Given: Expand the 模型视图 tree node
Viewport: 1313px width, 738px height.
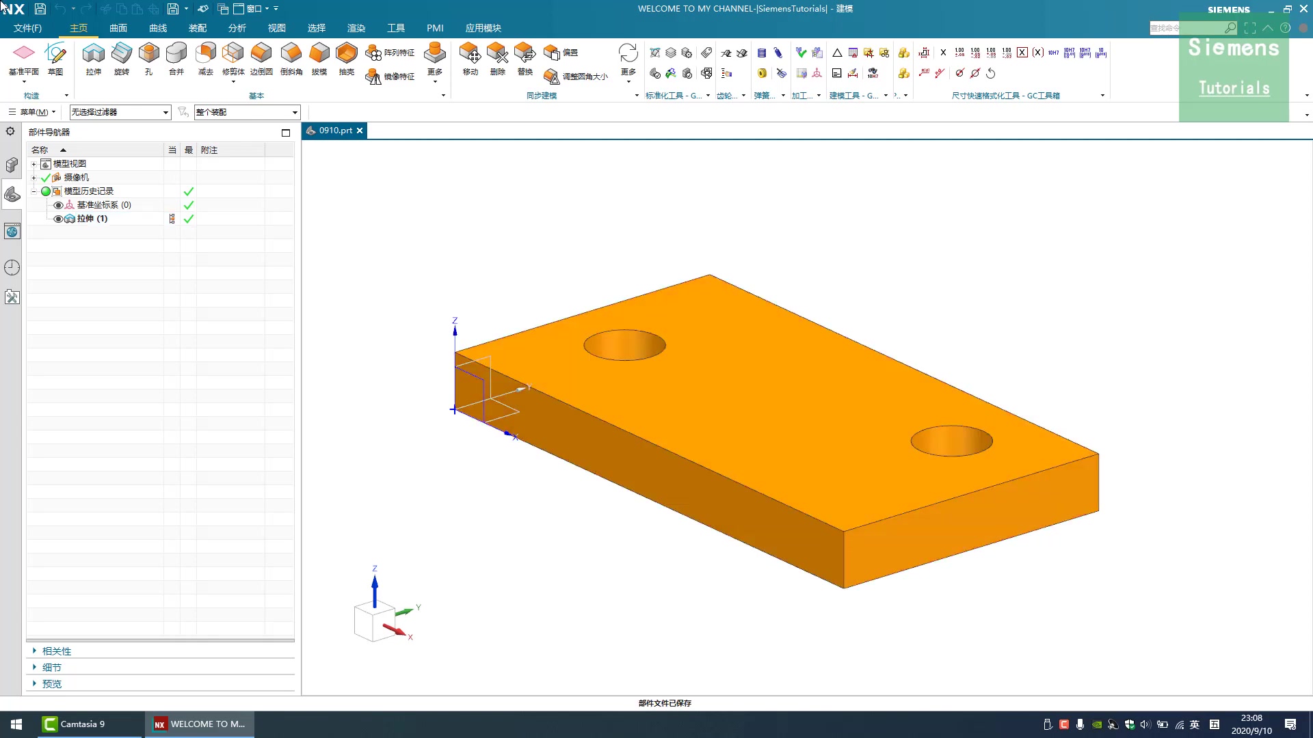Looking at the screenshot, I should click(x=34, y=164).
